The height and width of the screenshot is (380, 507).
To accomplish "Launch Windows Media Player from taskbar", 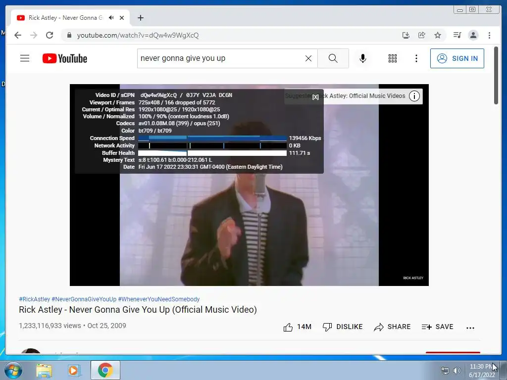I will point(74,371).
